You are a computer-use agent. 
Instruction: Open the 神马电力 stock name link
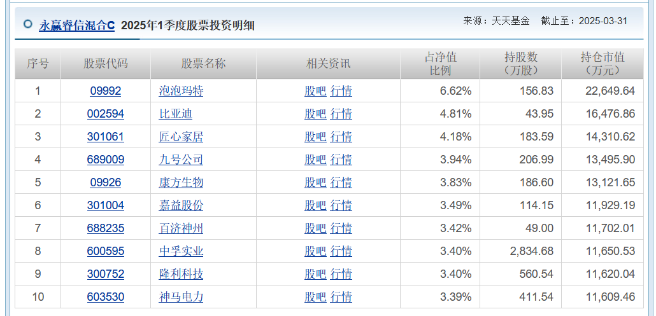(181, 297)
